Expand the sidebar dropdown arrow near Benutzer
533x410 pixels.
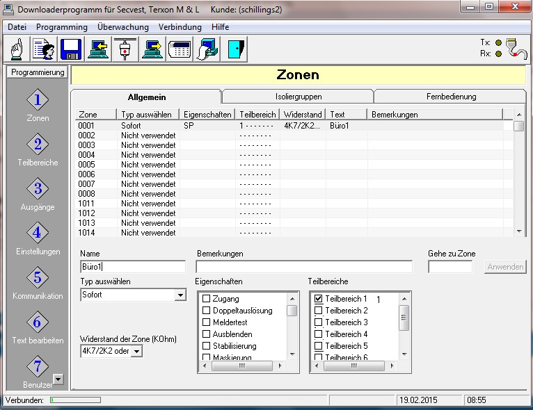click(58, 379)
